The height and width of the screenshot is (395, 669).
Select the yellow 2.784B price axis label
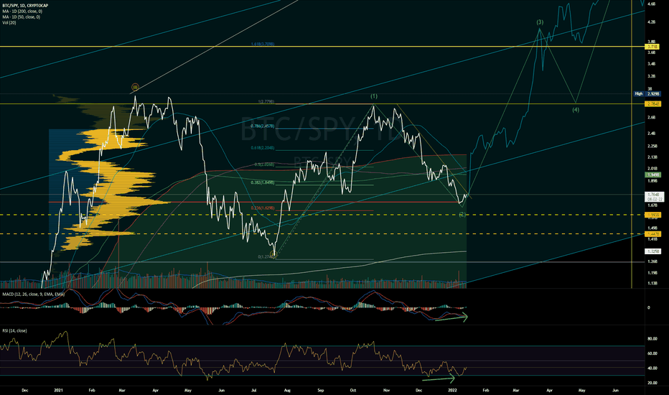pos(652,103)
